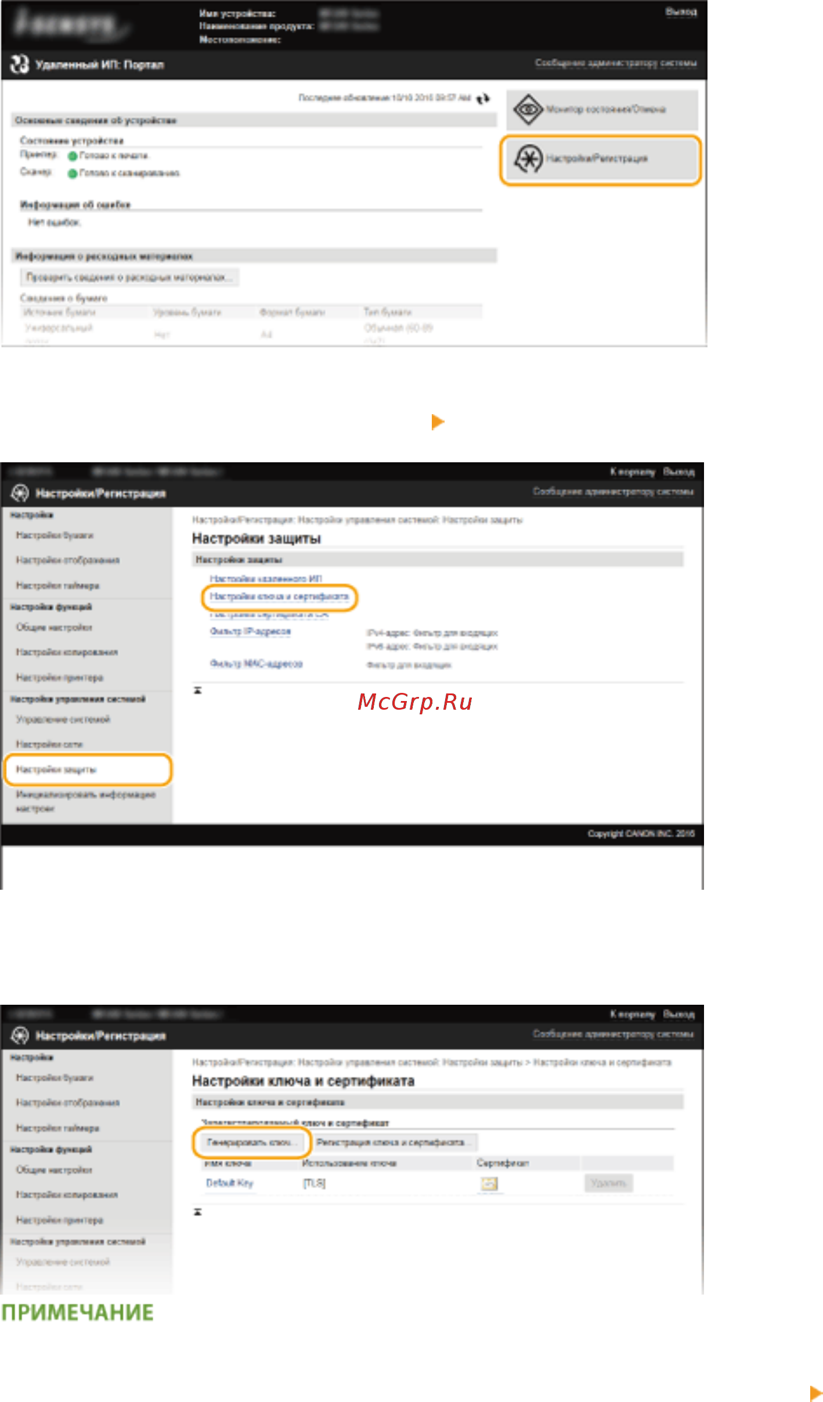This screenshot has height=1402, width=823.
Task: Open Монитор состояния/Отмена on the portal
Action: tap(602, 109)
